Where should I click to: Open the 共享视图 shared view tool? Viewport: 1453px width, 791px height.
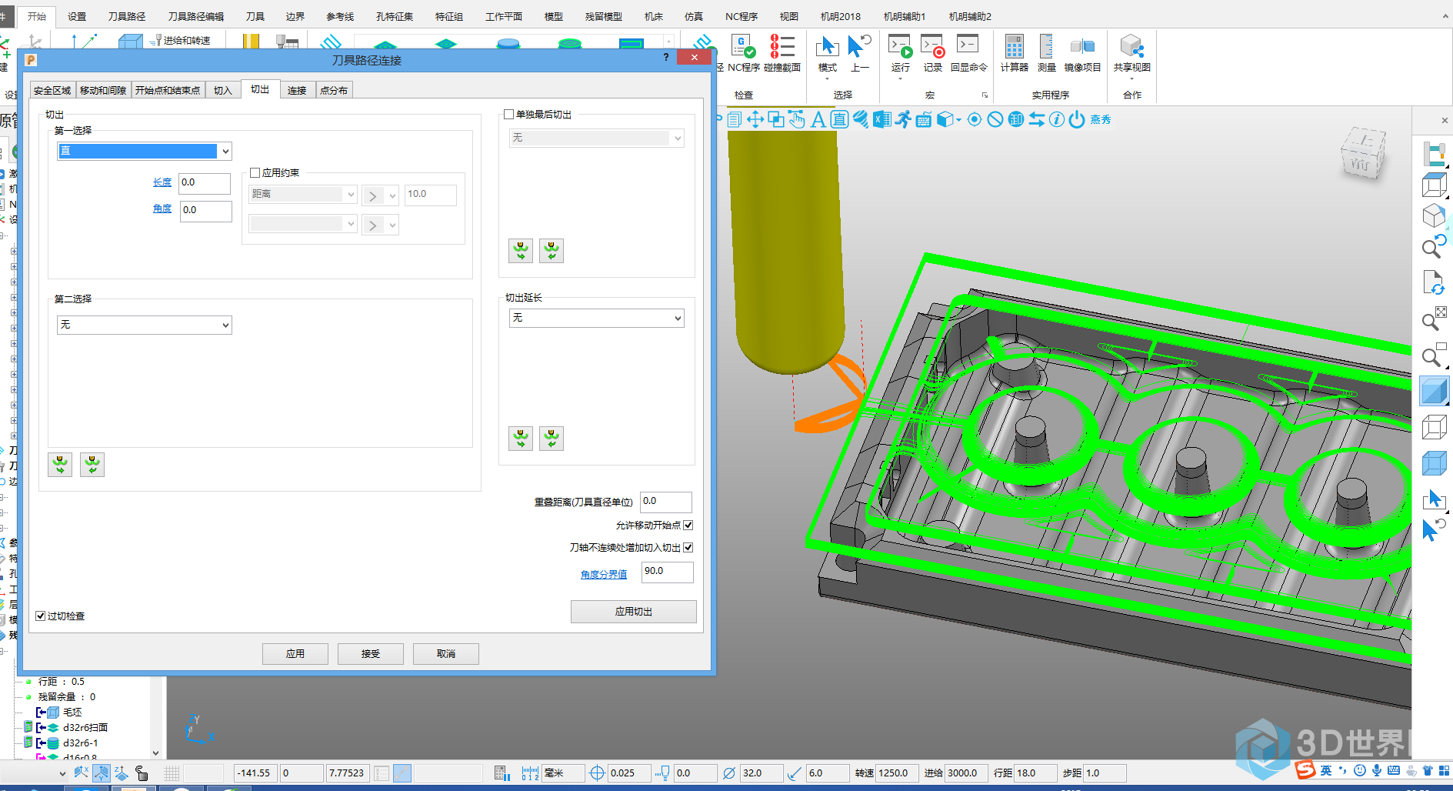[1131, 53]
